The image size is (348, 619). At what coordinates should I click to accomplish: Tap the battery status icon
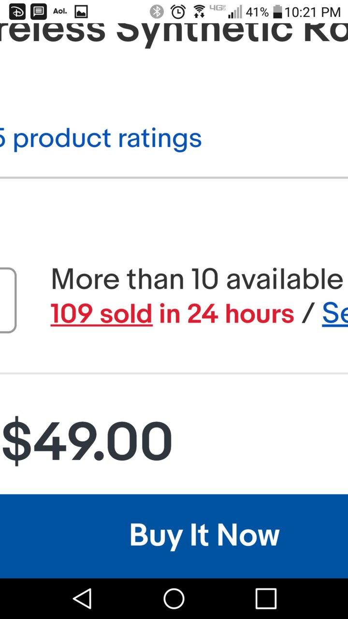pyautogui.click(x=277, y=12)
